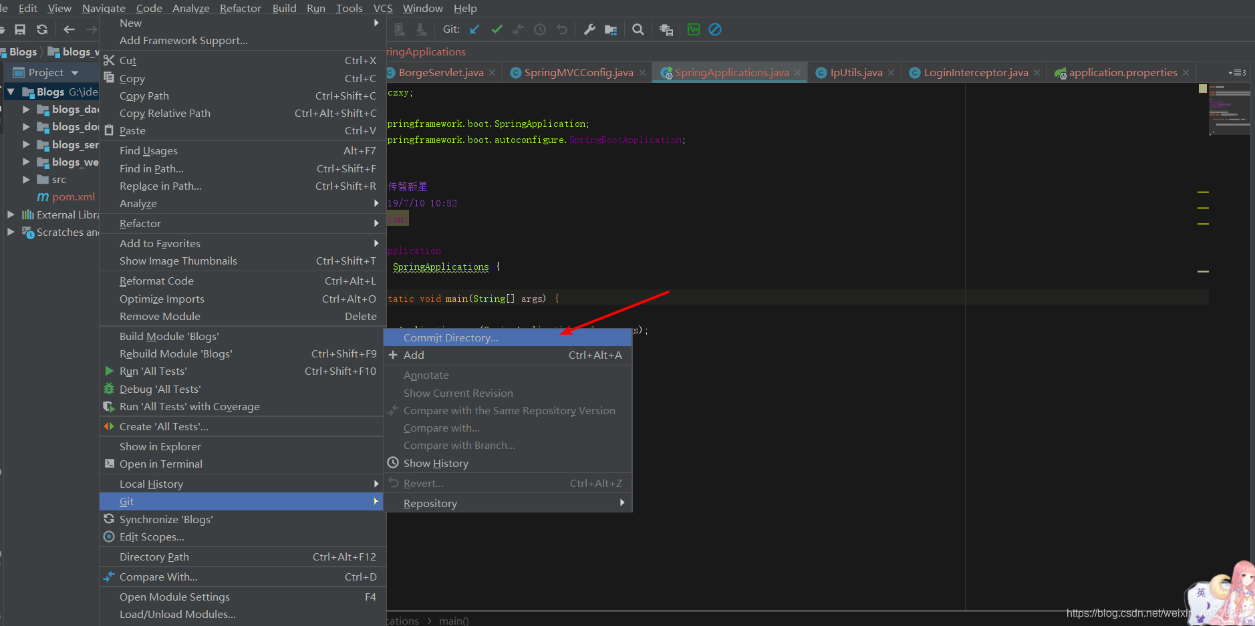Viewport: 1255px width, 626px height.
Task: Expand the src folder node
Action: (26, 179)
